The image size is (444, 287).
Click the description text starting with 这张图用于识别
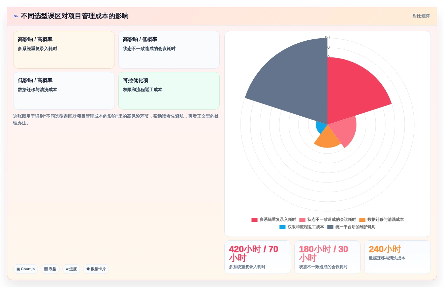(116, 120)
